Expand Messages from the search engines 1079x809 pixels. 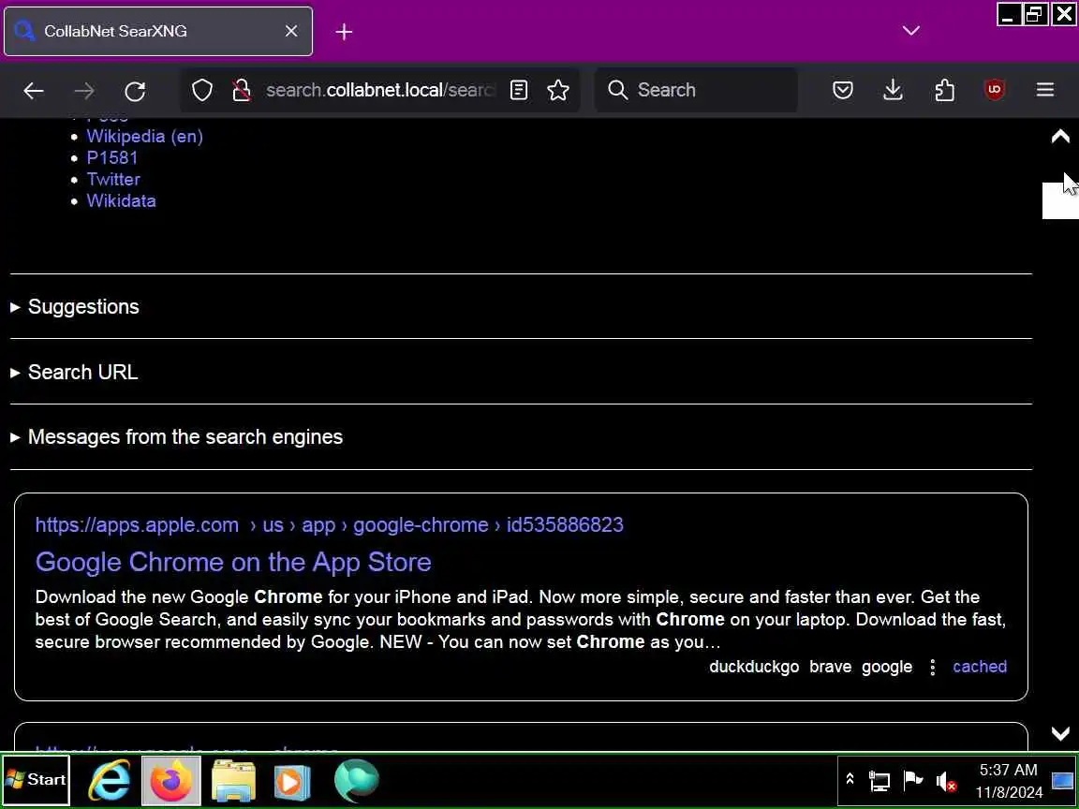tap(185, 437)
